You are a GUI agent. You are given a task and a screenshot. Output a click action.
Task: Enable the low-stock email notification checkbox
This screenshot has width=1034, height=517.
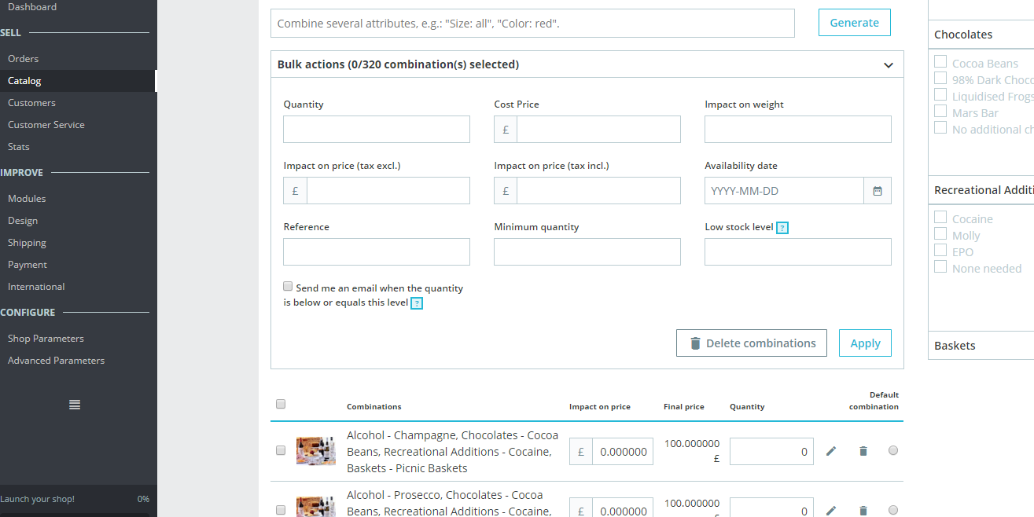(x=288, y=287)
